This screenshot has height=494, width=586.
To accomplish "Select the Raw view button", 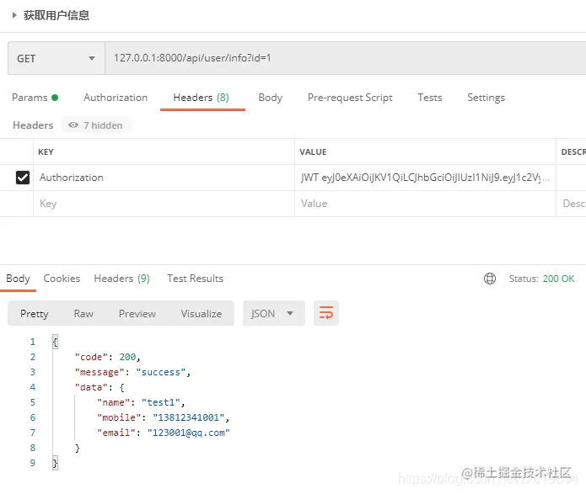I will (x=83, y=314).
